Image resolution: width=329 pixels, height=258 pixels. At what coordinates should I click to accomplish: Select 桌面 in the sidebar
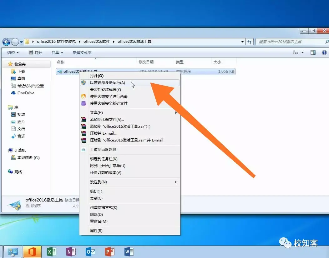18,79
